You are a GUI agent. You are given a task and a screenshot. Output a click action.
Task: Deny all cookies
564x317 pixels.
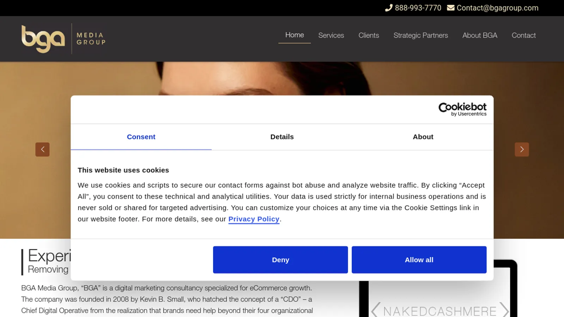click(280, 260)
